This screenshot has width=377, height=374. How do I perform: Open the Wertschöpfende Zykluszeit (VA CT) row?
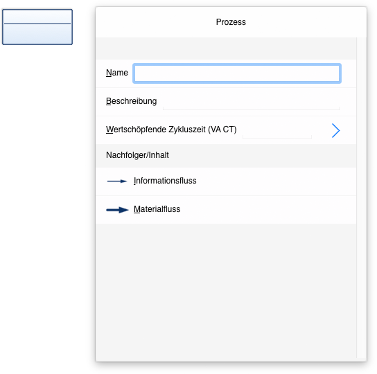point(226,130)
